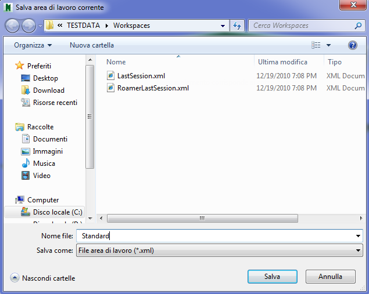Select LastSession.xml file
Viewport: 369px width, 294px height.
pos(141,76)
